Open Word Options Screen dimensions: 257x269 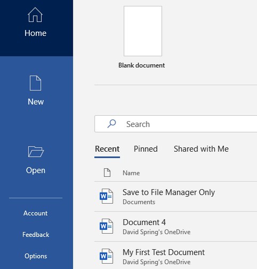click(36, 256)
